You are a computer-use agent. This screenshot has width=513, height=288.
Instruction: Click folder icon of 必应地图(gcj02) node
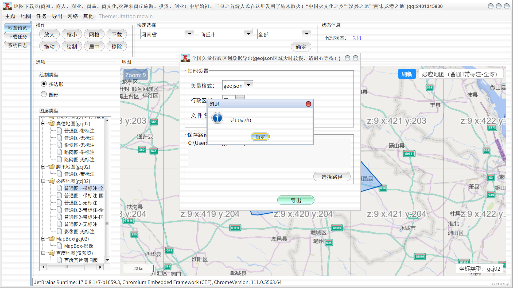[x=52, y=181]
